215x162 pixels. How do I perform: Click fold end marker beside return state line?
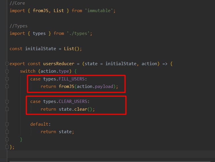[x=7, y=132]
